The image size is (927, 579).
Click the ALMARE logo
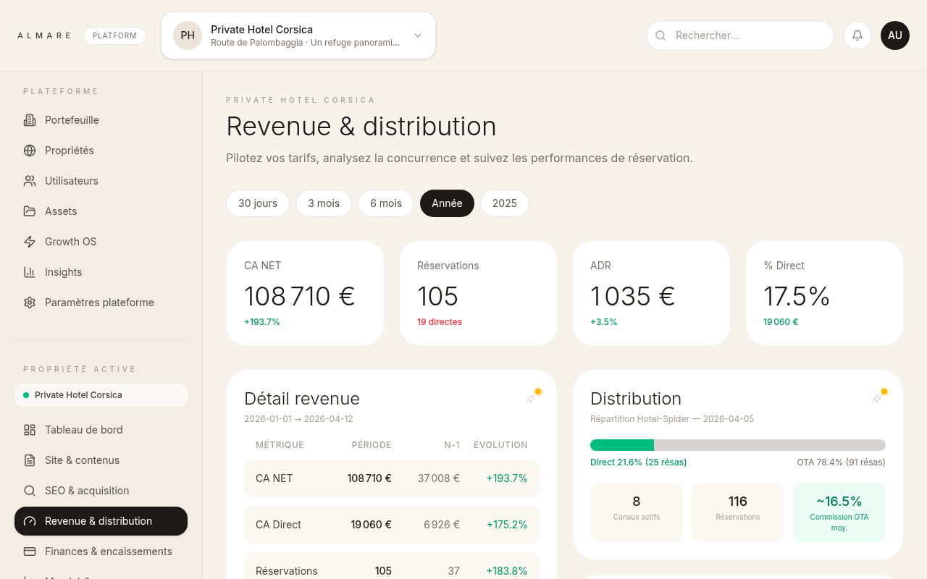(44, 35)
